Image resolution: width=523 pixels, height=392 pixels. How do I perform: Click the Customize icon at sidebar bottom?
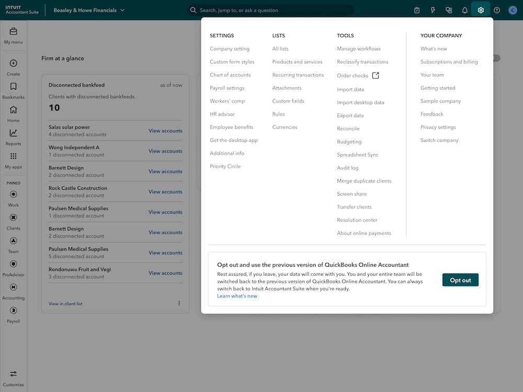tap(13, 375)
